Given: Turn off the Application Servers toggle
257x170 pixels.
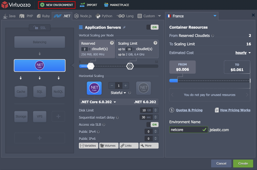Looking at the screenshot, I should coord(152,27).
